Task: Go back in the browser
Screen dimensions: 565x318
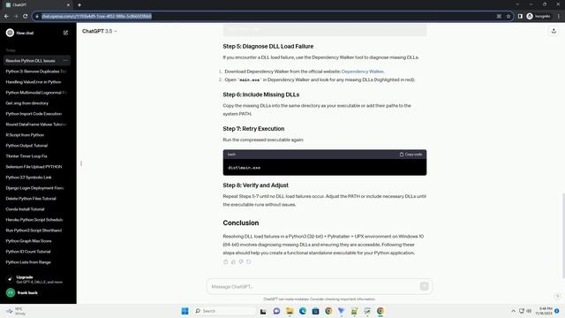Action: pyautogui.click(x=6, y=16)
